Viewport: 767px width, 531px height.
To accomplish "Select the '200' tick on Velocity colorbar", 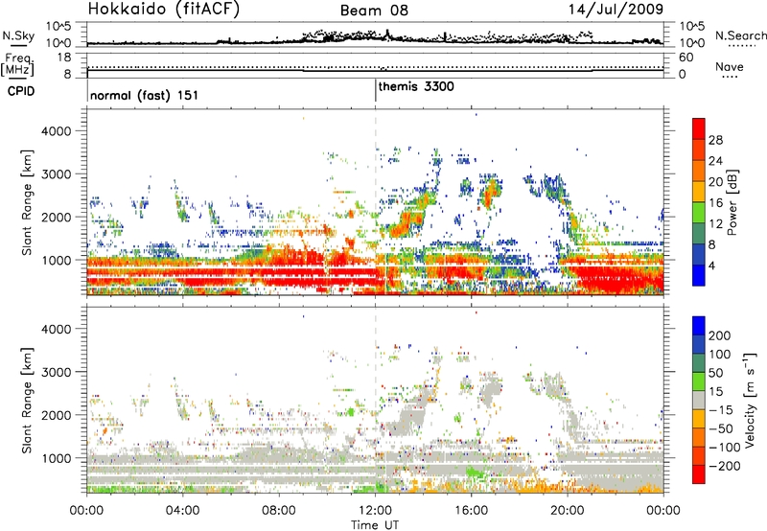I will pyautogui.click(x=720, y=335).
